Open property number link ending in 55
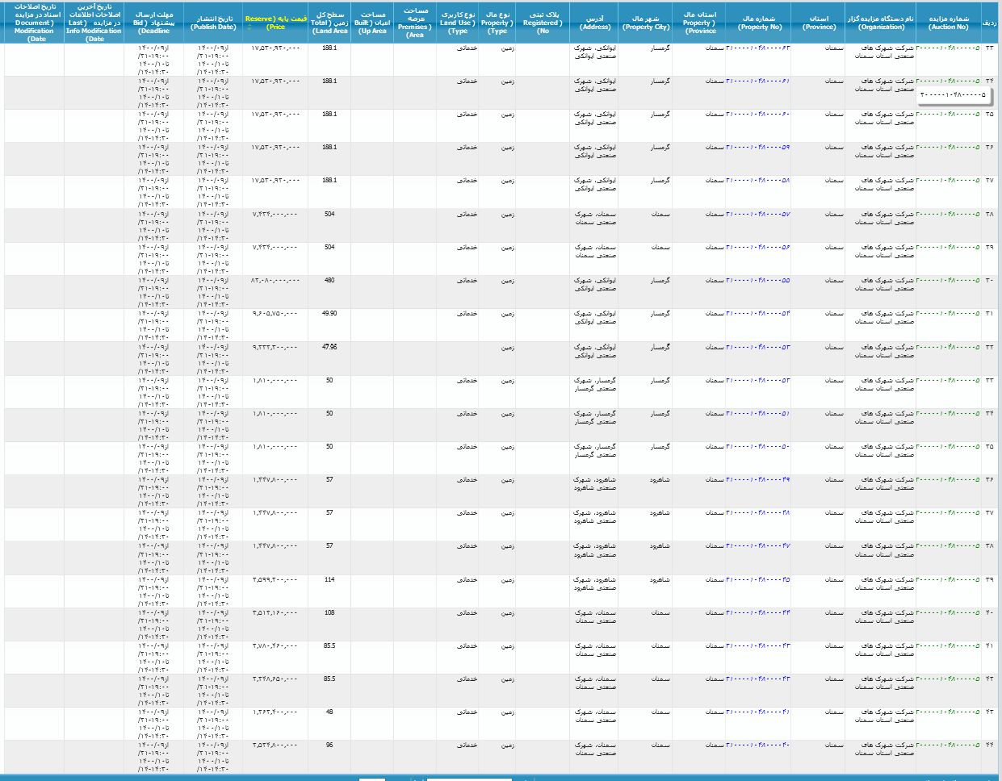Image resolution: width=1002 pixels, height=781 pixels. point(757,280)
